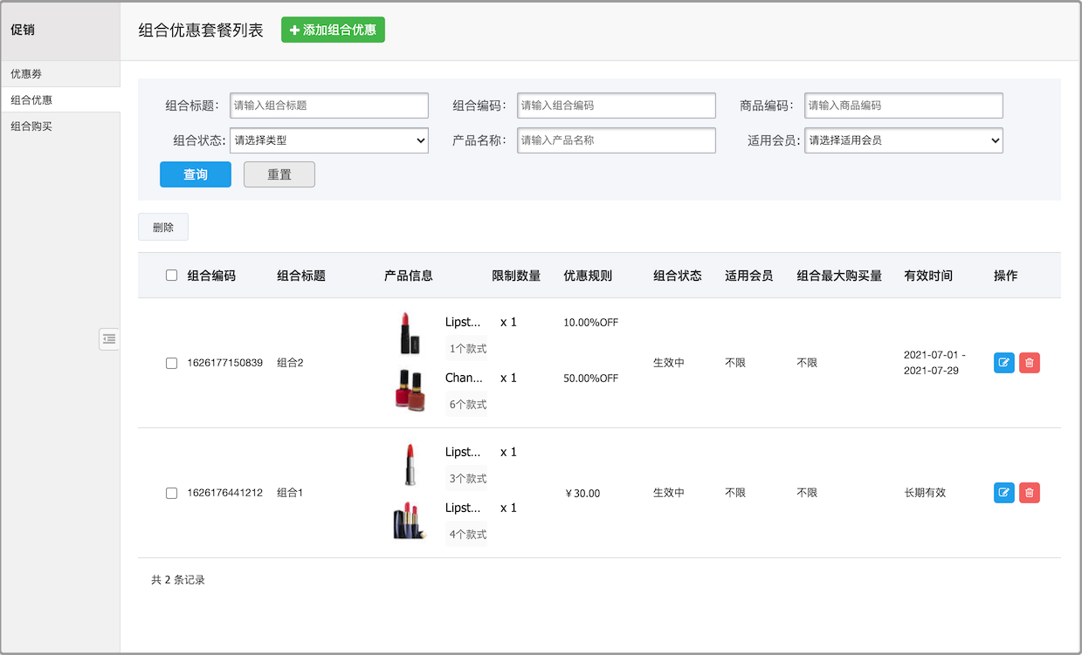The height and width of the screenshot is (655, 1082).
Task: Click the delete trash icon for 组合2
Action: [x=1030, y=363]
